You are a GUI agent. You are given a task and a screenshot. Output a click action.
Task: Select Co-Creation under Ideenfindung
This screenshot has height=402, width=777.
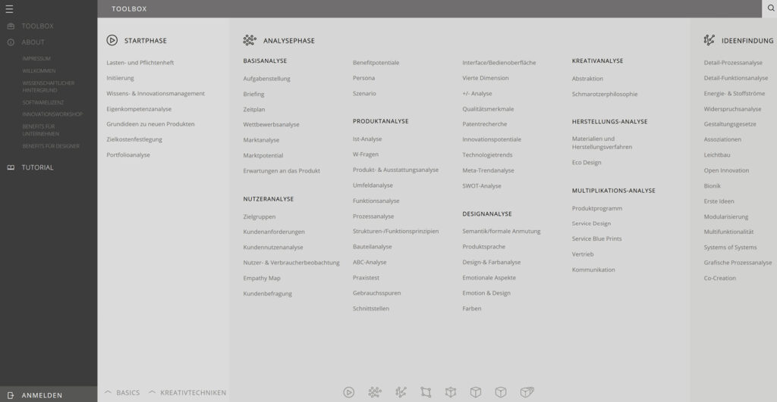(720, 278)
